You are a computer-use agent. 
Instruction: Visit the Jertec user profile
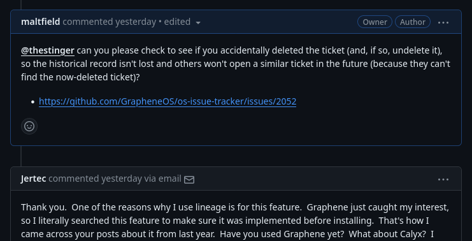(x=33, y=179)
